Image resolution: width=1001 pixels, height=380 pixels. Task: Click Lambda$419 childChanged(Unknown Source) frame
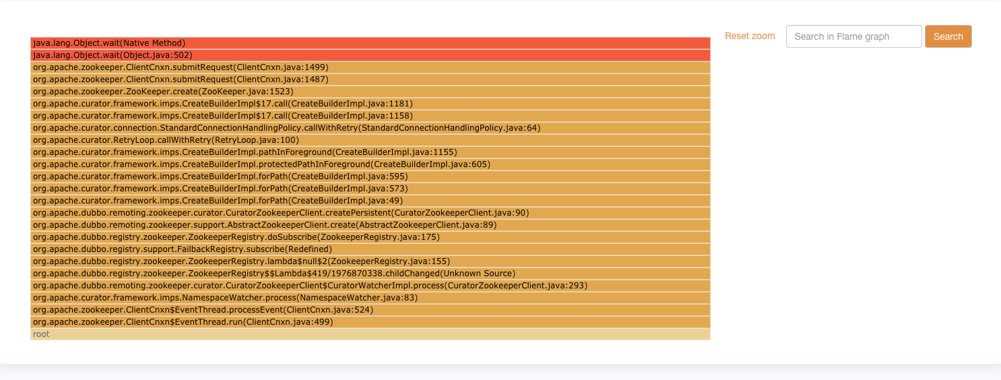(370, 274)
